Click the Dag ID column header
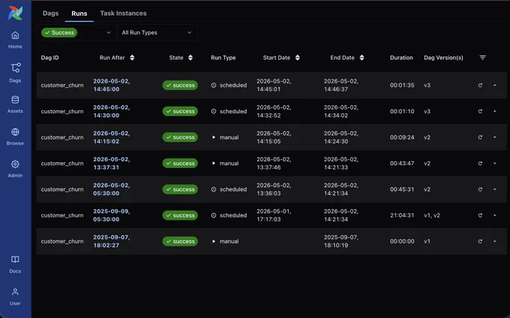This screenshot has height=318, width=510. (x=49, y=58)
